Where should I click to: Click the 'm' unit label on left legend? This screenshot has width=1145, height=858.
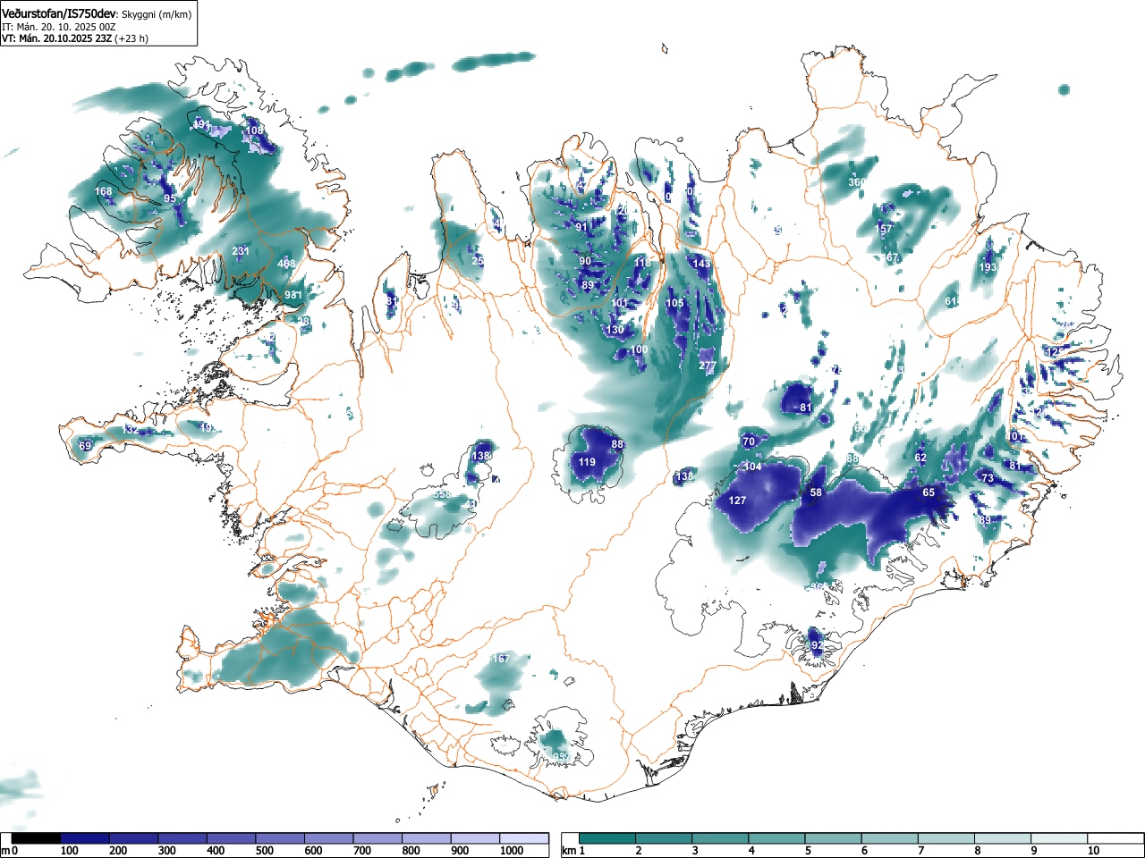(5, 851)
